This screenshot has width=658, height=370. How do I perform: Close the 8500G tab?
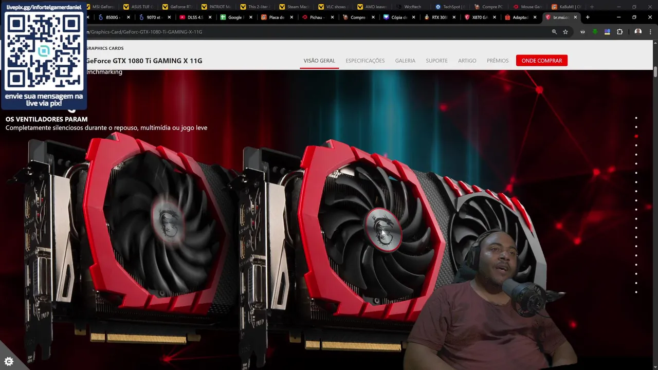[129, 17]
